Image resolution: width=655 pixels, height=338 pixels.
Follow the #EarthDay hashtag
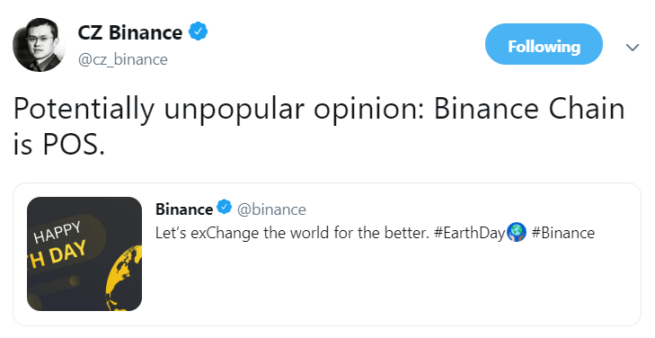pyautogui.click(x=470, y=233)
